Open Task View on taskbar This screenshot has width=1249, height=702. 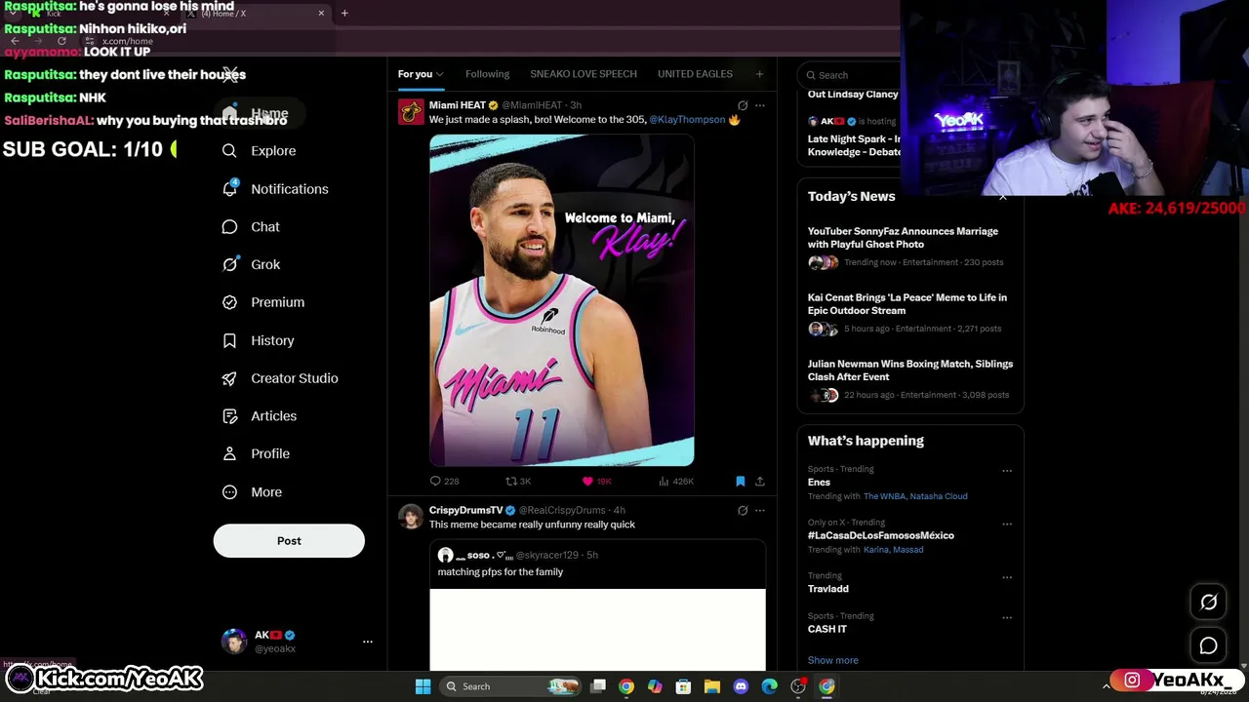click(598, 686)
